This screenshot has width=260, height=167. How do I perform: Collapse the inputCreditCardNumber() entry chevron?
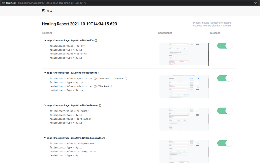(45, 105)
